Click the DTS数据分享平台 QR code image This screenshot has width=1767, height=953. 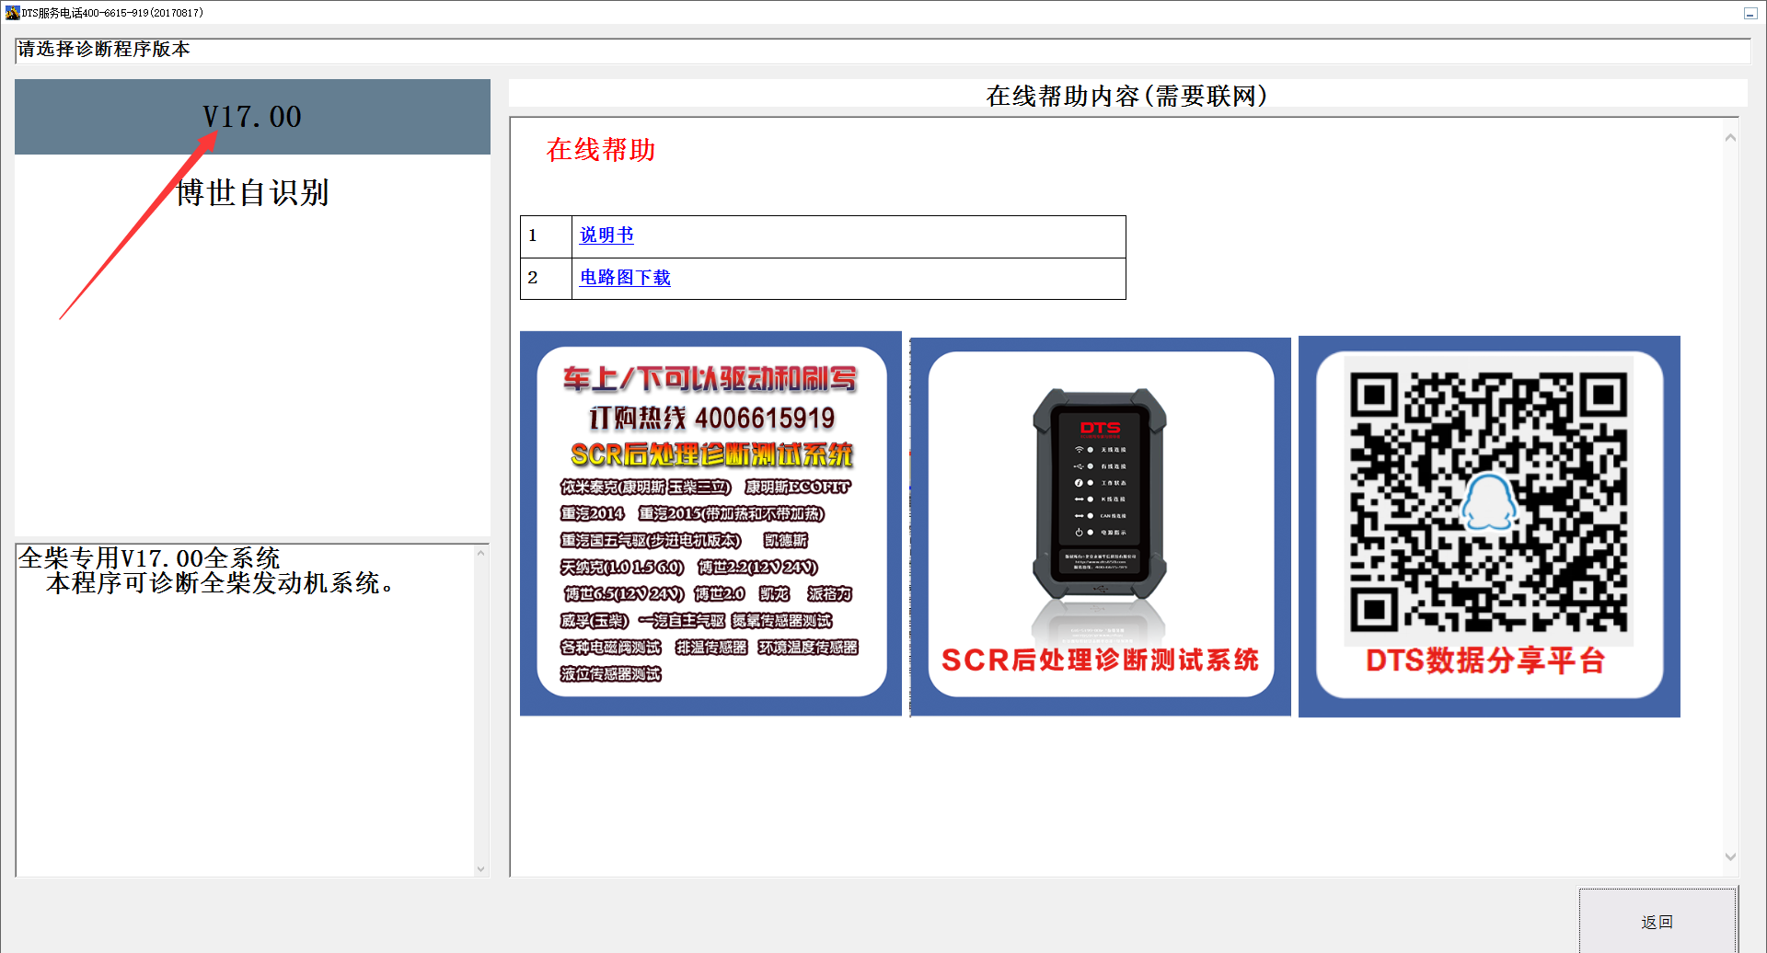pyautogui.click(x=1489, y=526)
